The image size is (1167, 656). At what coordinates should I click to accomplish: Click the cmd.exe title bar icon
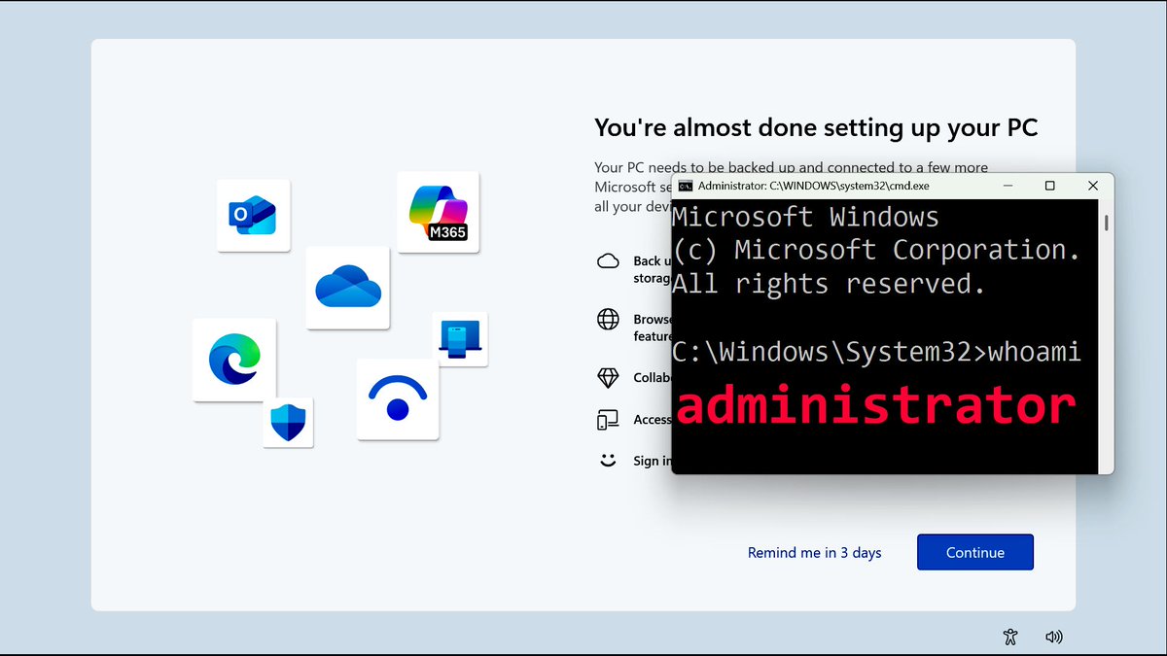click(686, 185)
